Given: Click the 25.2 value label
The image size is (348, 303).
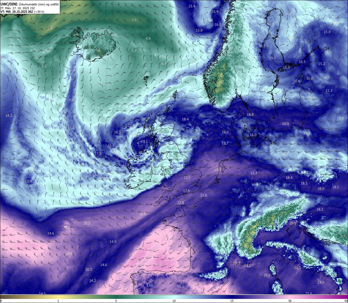Looking at the screenshot, I should click(x=87, y=223).
